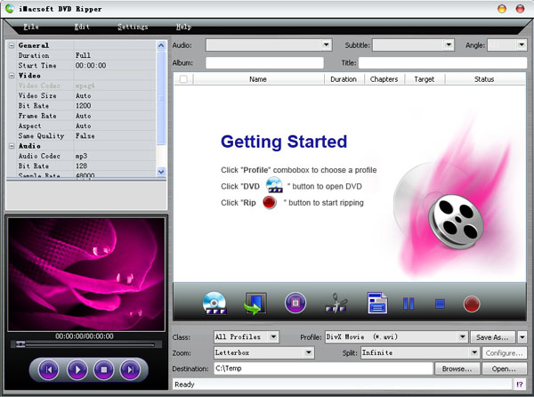Click the Save As... button
534x397 pixels.
click(x=493, y=337)
